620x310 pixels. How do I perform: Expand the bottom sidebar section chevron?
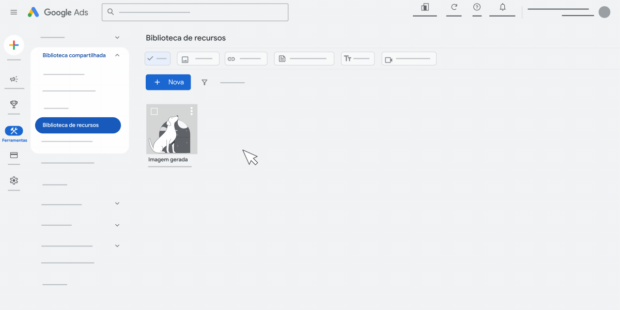pos(117,245)
